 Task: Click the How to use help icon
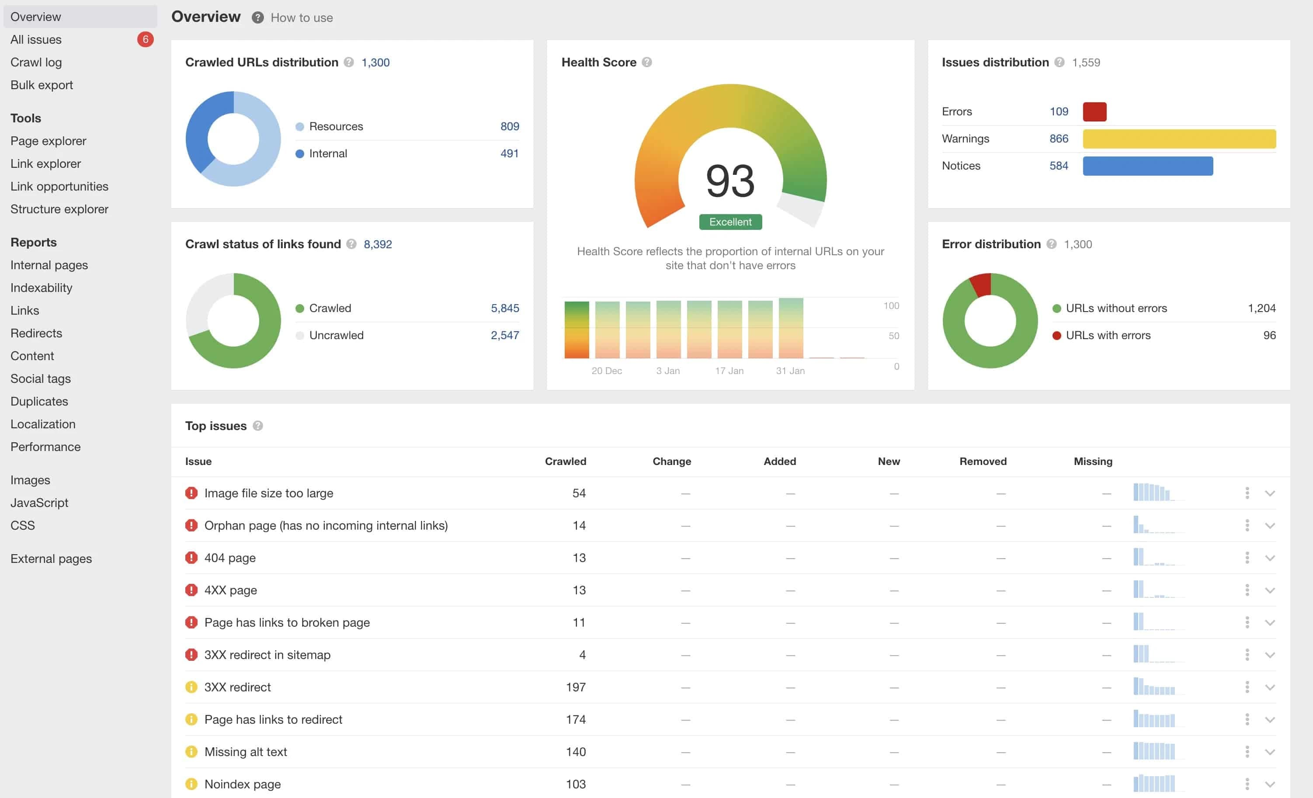[x=258, y=17]
